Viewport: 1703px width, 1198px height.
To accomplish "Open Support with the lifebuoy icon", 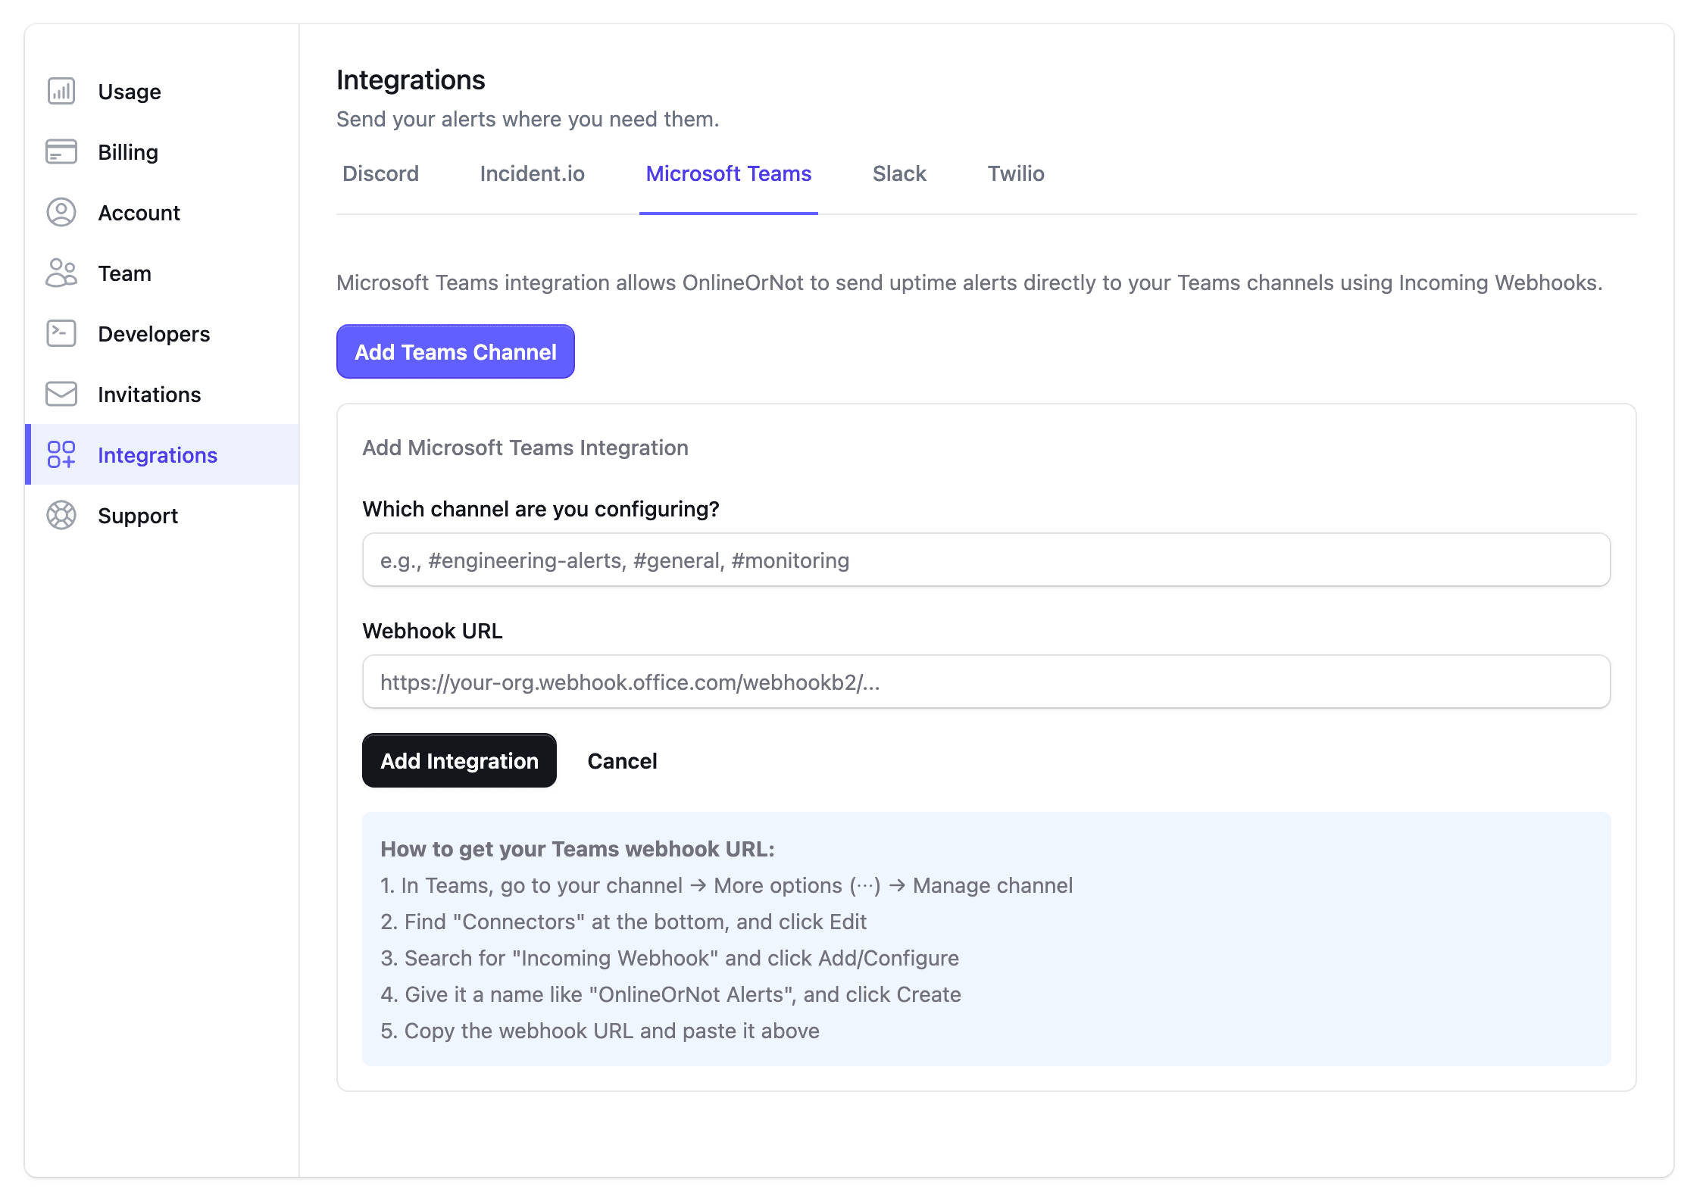I will (x=61, y=515).
